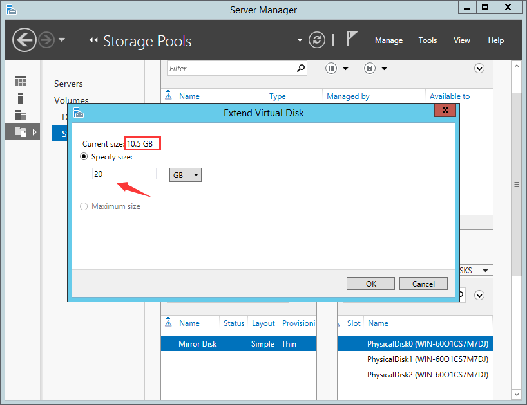
Task: Select the Maximum size radio button
Action: pyautogui.click(x=84, y=206)
